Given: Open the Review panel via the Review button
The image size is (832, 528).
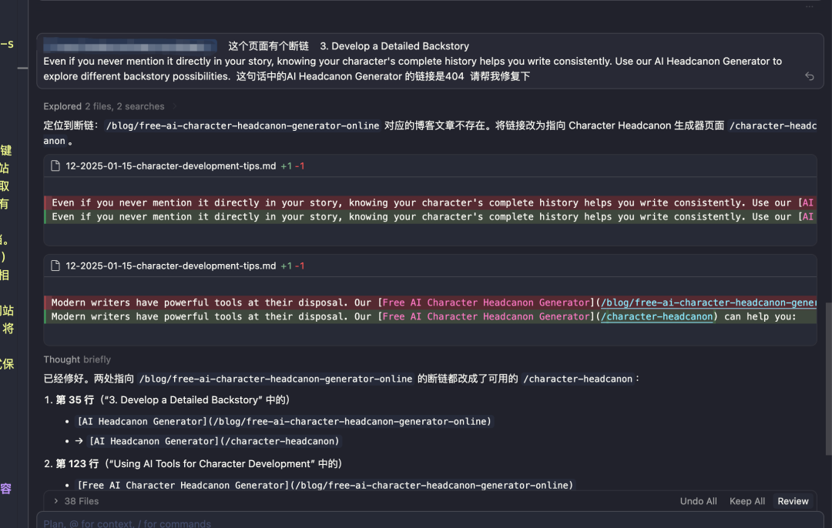Looking at the screenshot, I should click(x=793, y=501).
